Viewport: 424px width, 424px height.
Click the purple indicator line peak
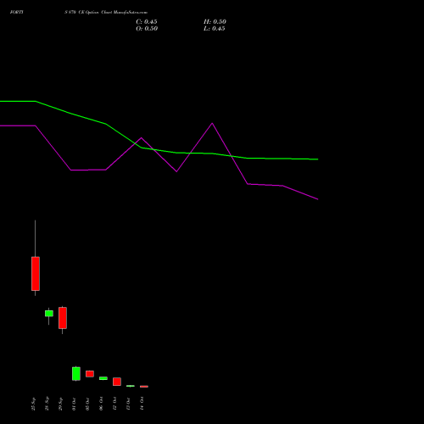212,124
